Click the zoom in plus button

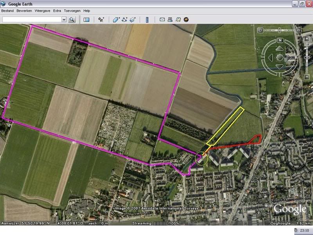coord(306,39)
